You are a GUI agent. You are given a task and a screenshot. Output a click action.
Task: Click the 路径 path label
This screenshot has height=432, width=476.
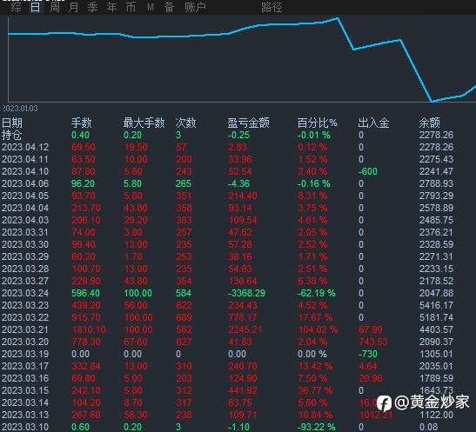click(x=272, y=7)
